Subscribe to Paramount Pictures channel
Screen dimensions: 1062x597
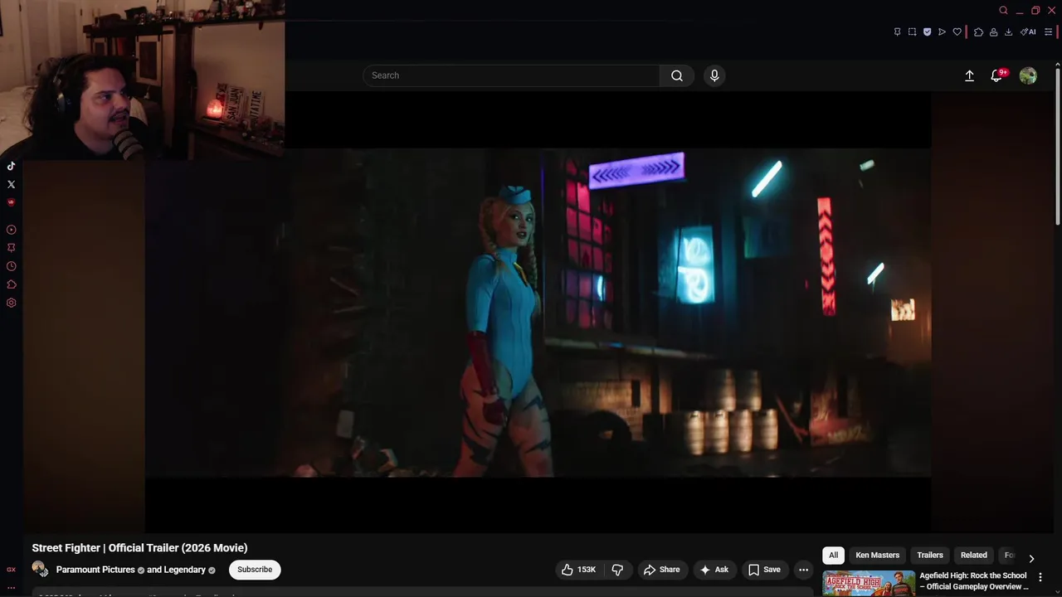point(255,570)
